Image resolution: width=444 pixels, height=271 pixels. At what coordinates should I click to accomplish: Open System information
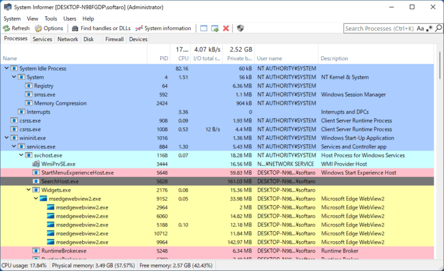163,28
